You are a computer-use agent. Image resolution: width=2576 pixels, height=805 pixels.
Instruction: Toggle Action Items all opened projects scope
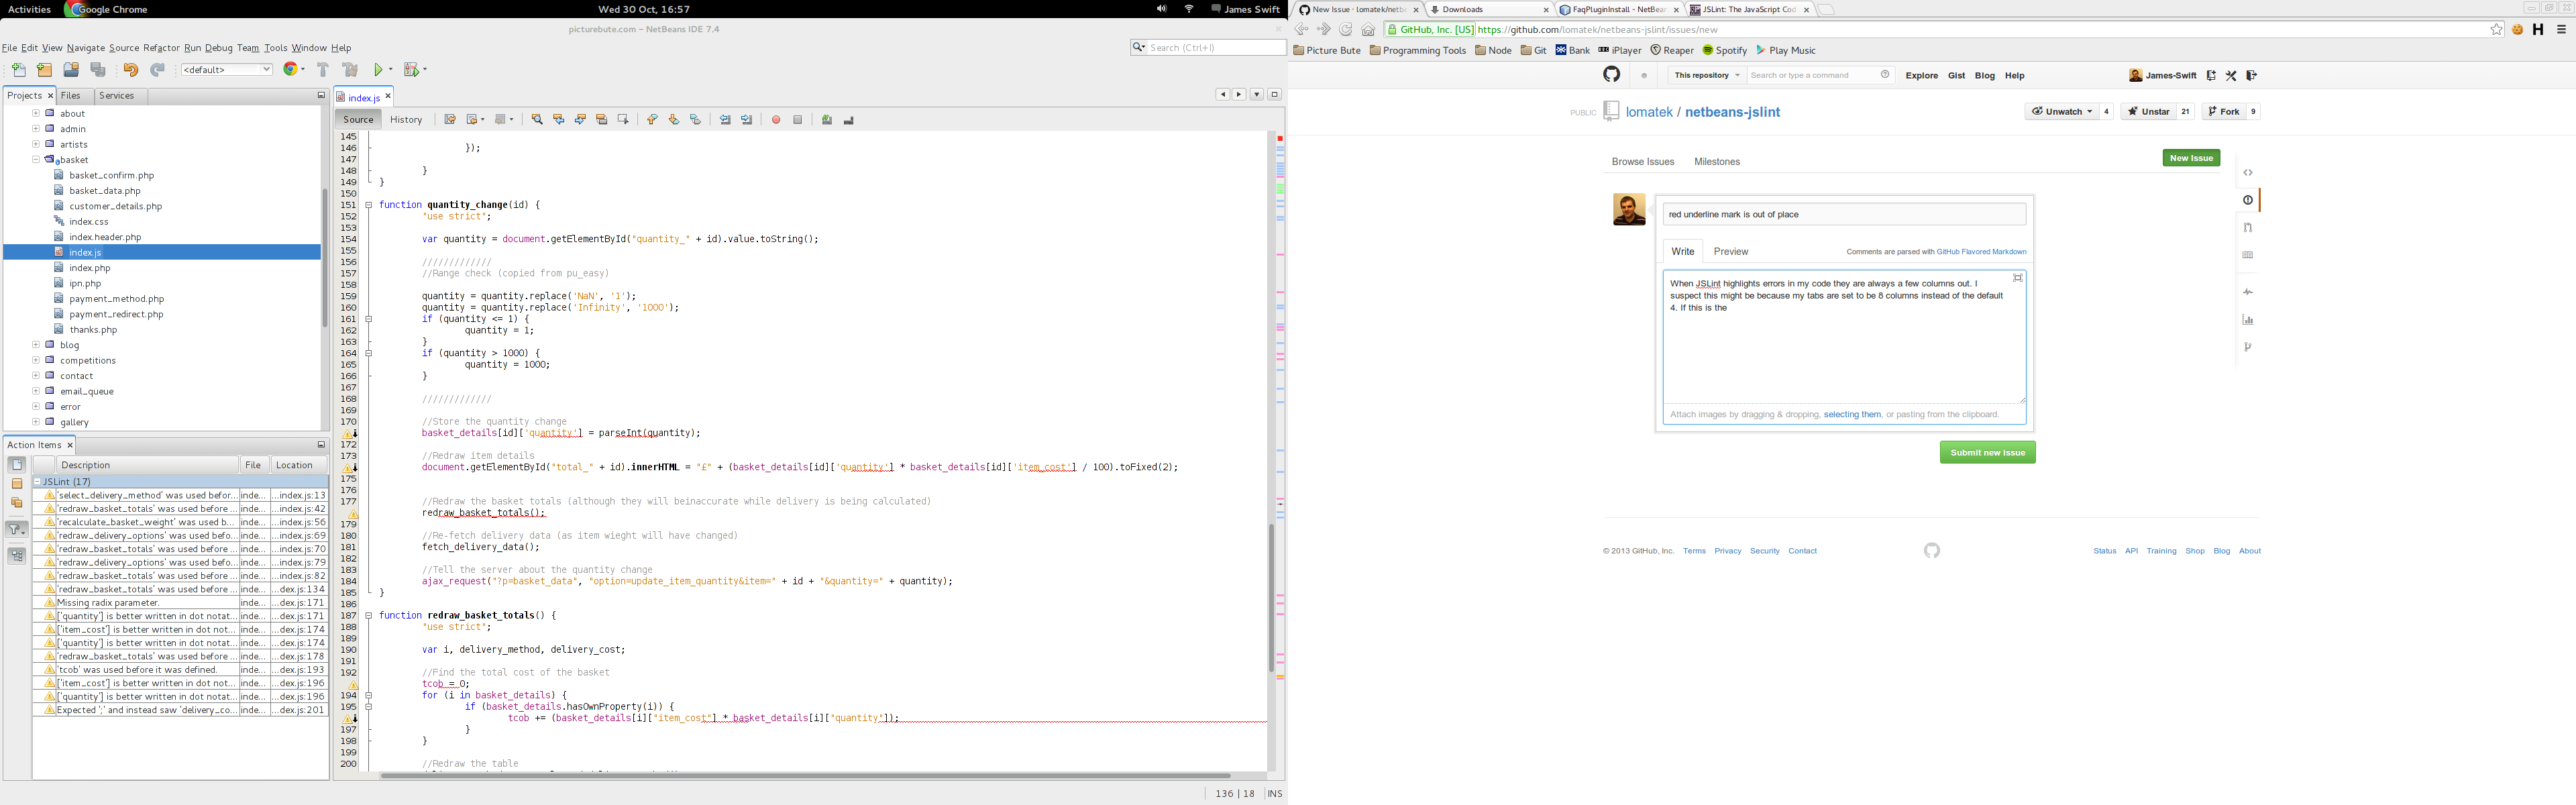(x=17, y=503)
